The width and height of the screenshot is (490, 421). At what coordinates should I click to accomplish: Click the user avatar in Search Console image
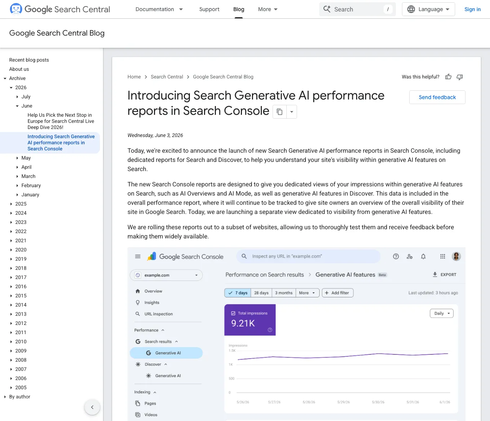pos(456,256)
